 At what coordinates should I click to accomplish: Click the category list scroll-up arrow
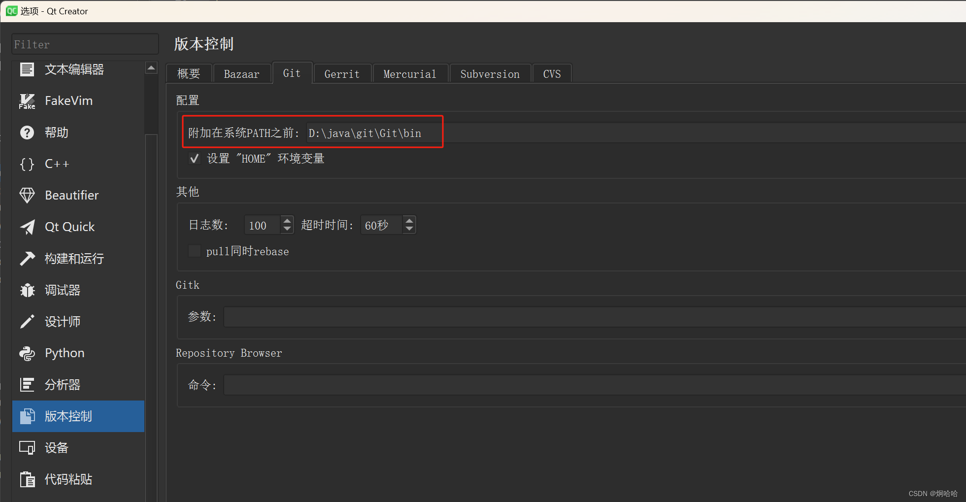point(152,68)
